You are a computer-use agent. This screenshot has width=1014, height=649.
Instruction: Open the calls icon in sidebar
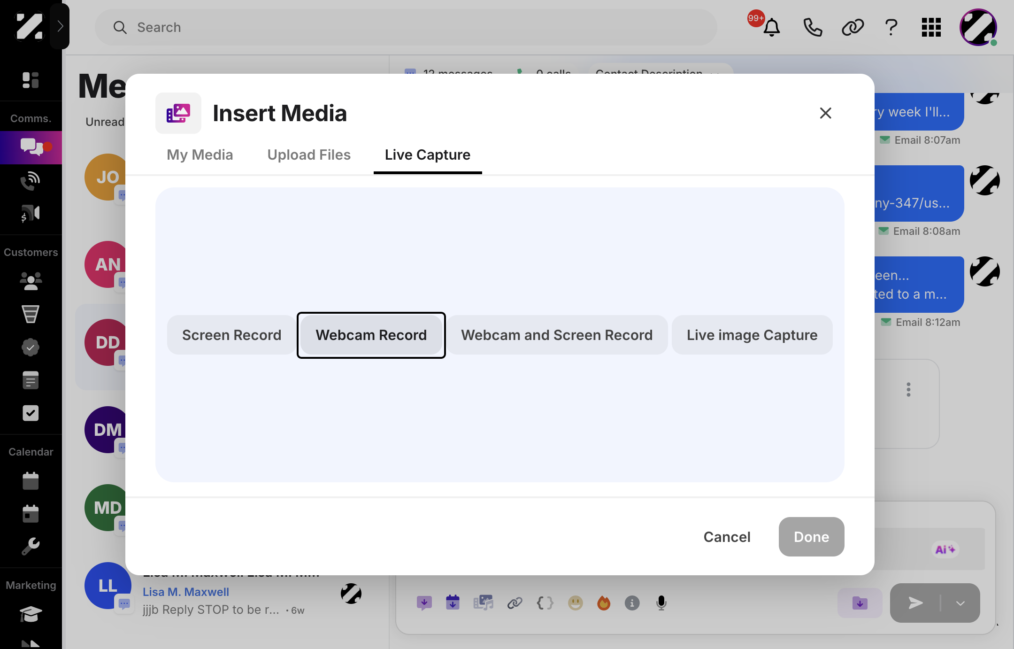pos(31,181)
